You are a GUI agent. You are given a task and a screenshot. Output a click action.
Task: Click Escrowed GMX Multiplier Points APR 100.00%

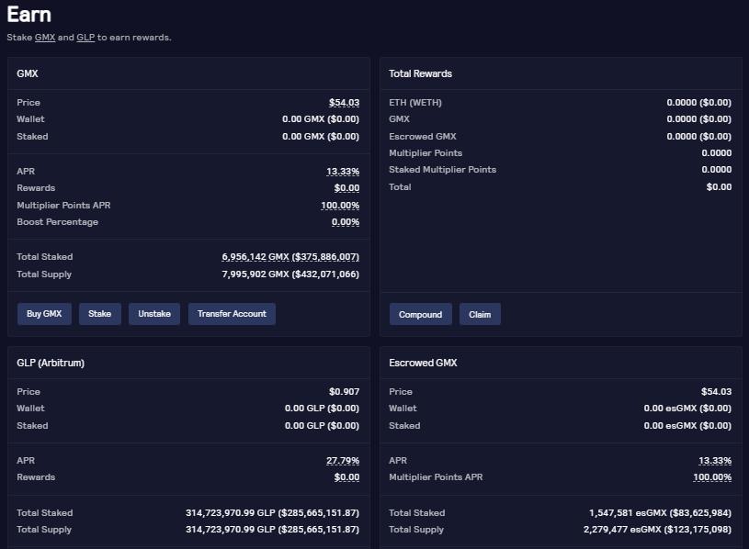click(712, 477)
